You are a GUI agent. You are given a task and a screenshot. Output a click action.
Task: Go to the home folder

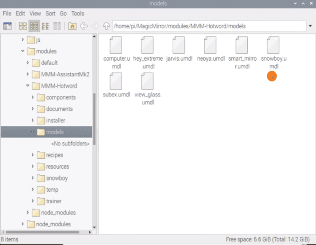[72, 26]
